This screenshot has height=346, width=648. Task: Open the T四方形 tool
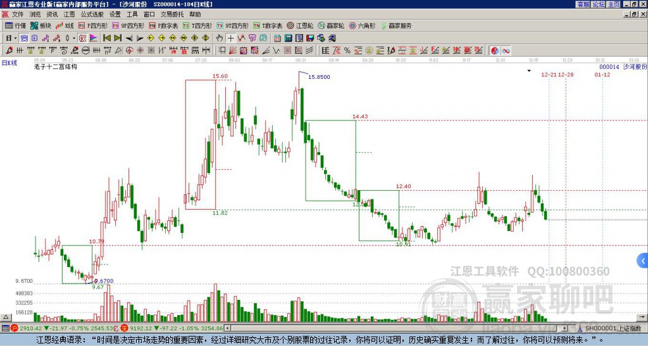click(x=197, y=25)
